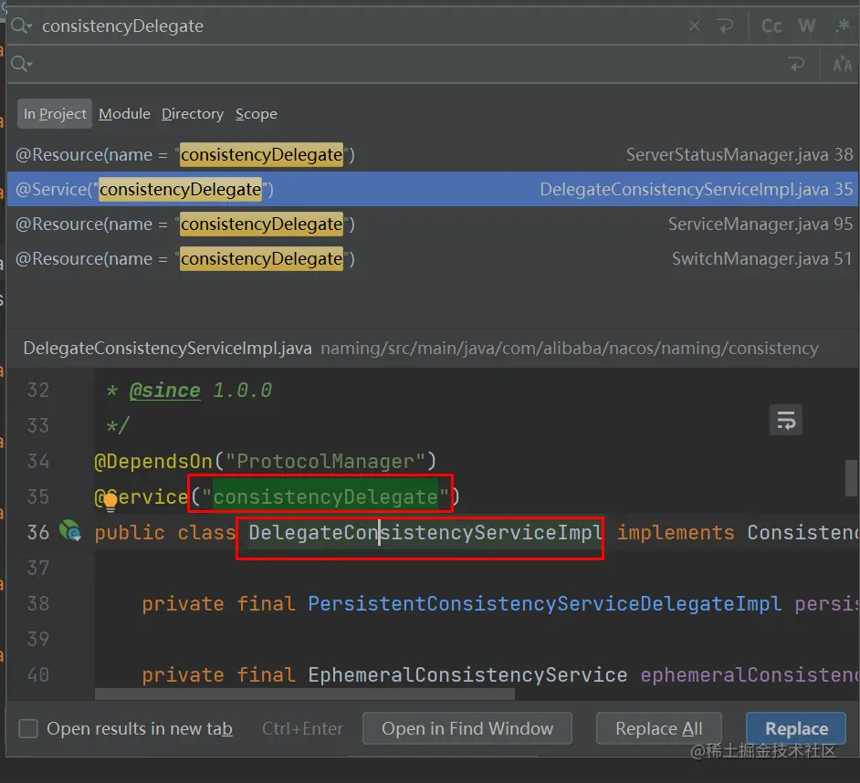860x783 pixels.
Task: Click EphemeralConsistencyService type on line 40
Action: [467, 674]
